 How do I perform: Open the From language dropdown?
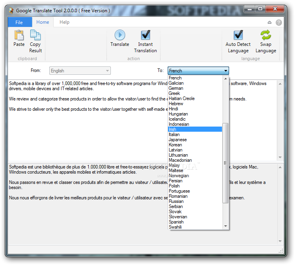click(80, 71)
